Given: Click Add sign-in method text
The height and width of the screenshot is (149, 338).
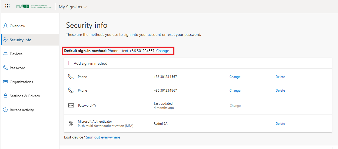Looking at the screenshot, I should coord(91,63).
